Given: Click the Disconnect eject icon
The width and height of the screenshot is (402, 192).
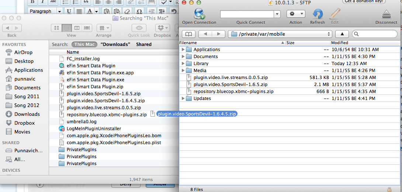Looking at the screenshot, I should 386,14.
